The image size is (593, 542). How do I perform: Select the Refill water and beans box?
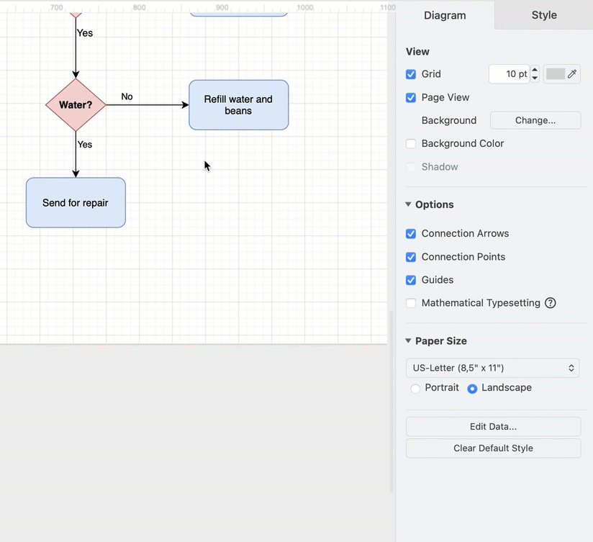[239, 105]
